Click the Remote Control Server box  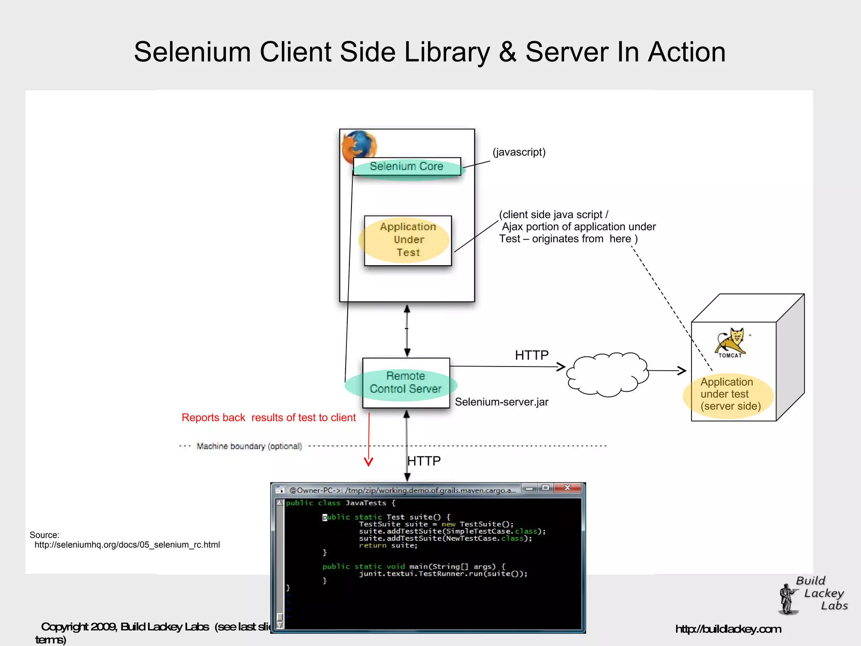click(406, 382)
